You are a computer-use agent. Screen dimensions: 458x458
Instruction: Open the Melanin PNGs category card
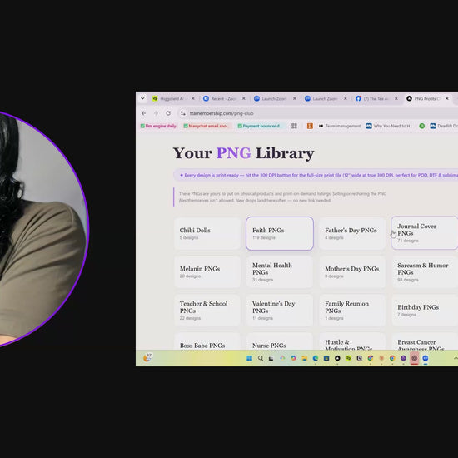(x=207, y=272)
